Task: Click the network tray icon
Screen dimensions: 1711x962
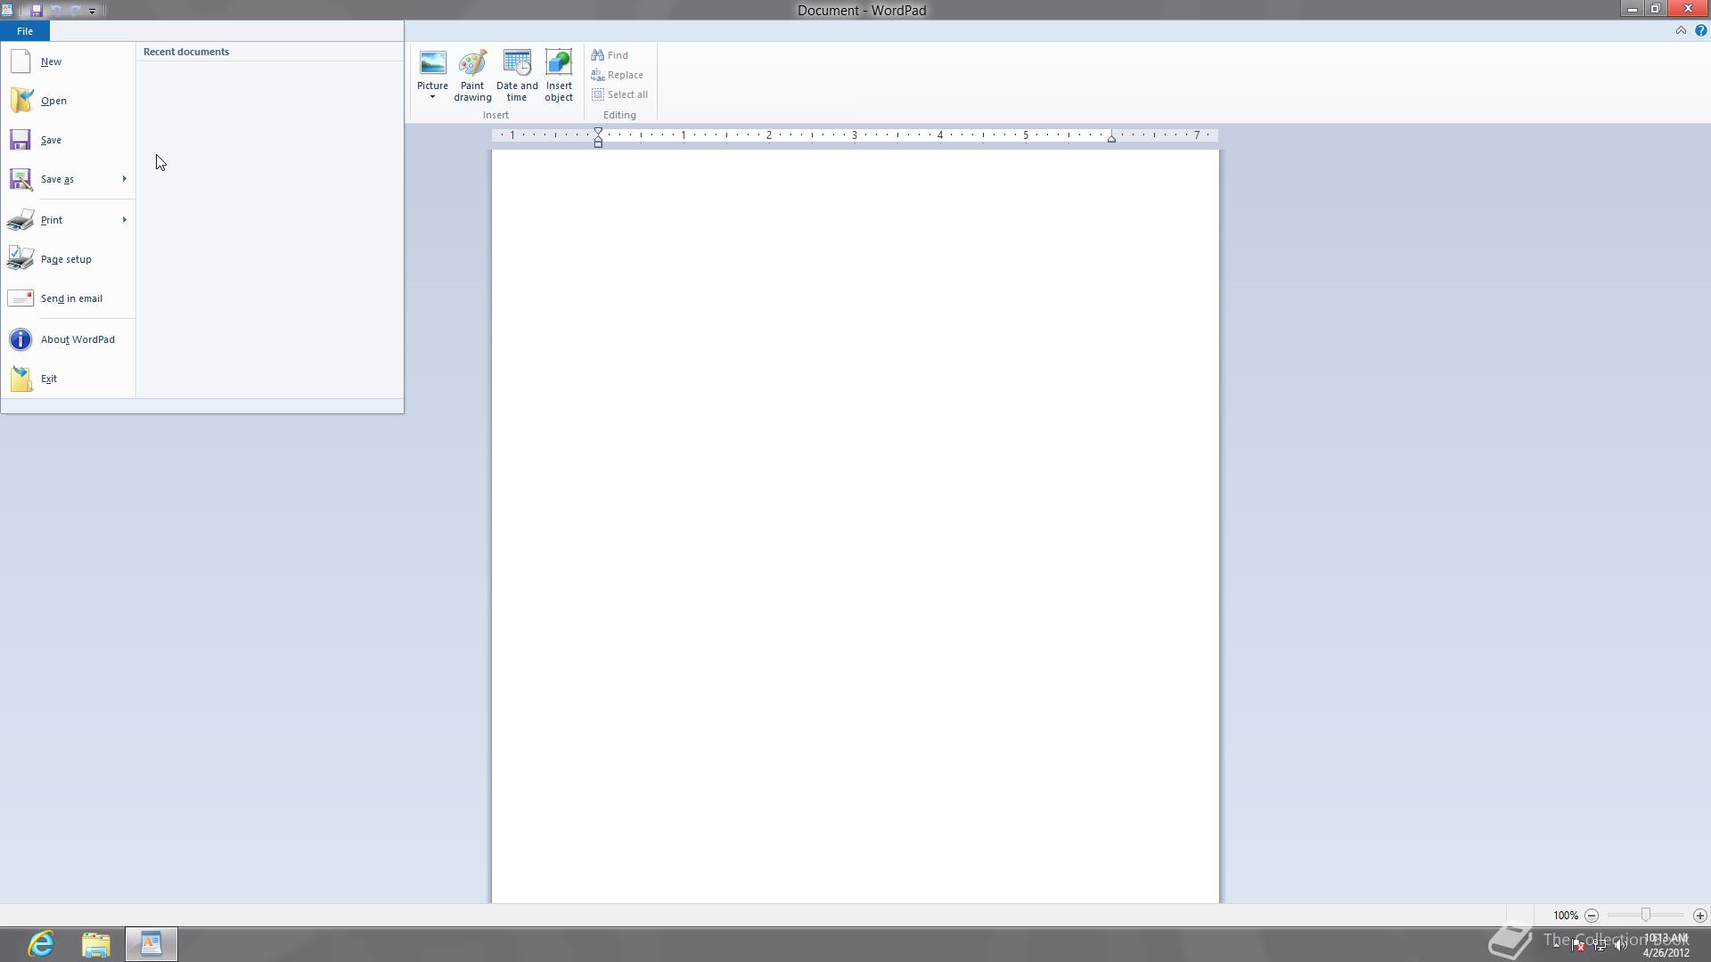Action: coord(1600,945)
